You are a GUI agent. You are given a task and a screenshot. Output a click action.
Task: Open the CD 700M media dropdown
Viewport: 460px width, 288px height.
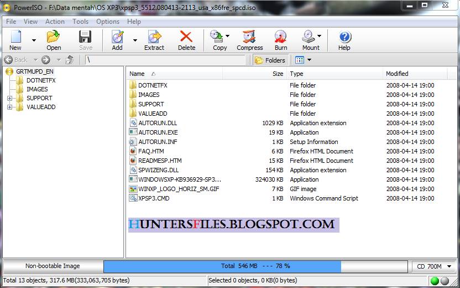point(434,266)
